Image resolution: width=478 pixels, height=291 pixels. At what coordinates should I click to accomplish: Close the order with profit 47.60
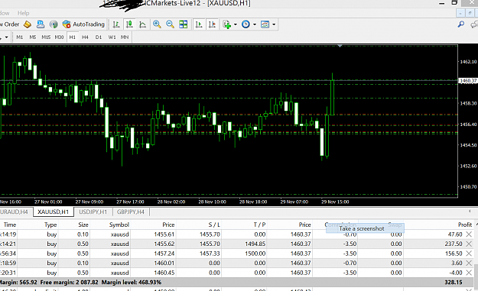coord(469,234)
